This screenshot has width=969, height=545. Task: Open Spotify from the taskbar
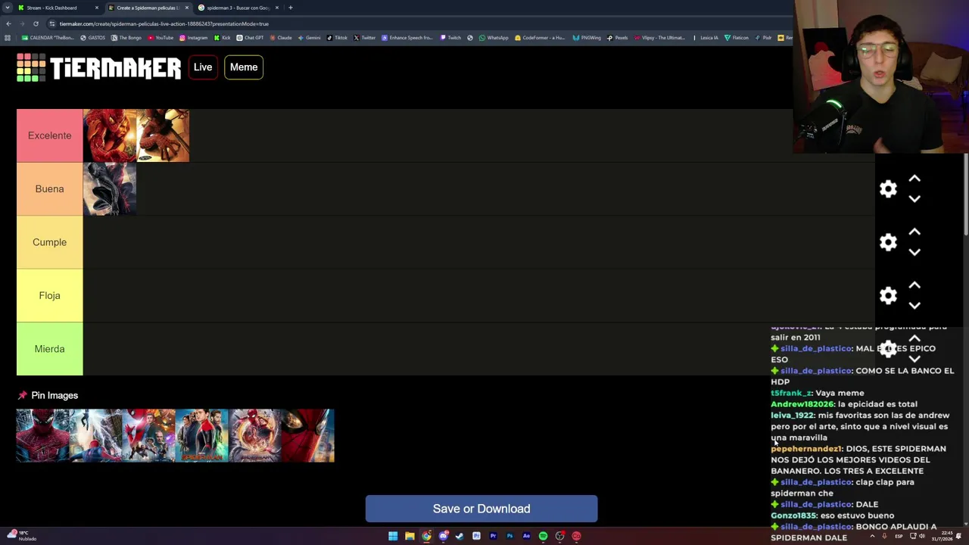543,536
